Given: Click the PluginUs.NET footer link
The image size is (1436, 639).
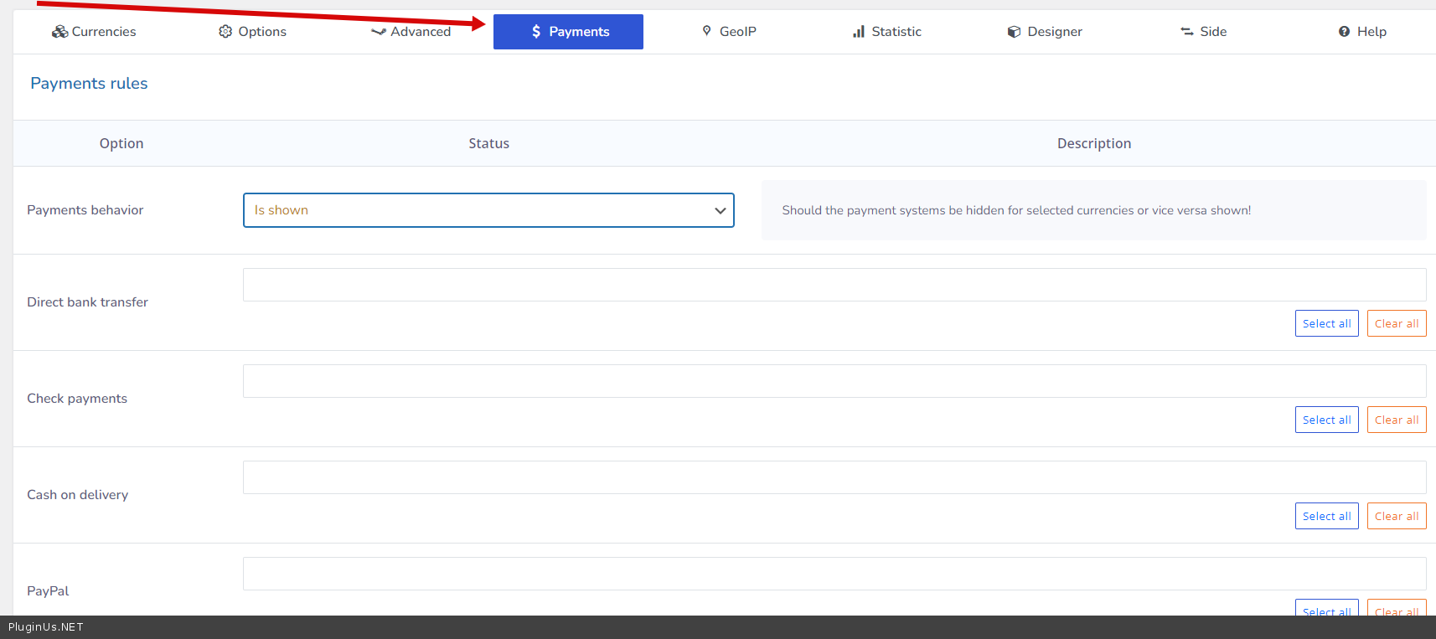Looking at the screenshot, I should pos(46,627).
